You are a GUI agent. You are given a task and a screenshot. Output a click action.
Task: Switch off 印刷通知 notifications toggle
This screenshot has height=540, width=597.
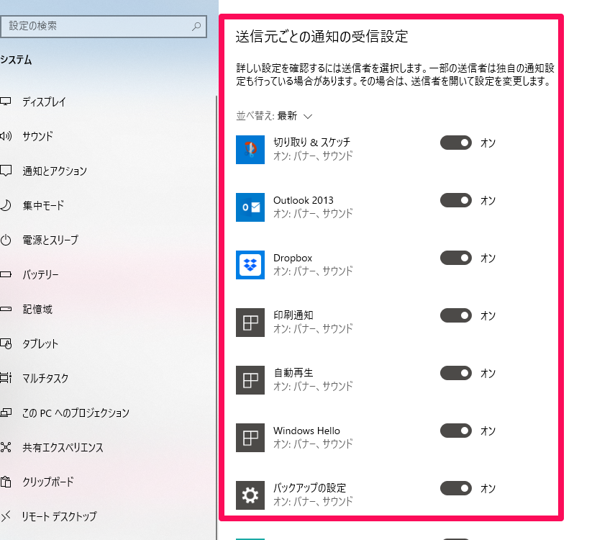coord(456,315)
